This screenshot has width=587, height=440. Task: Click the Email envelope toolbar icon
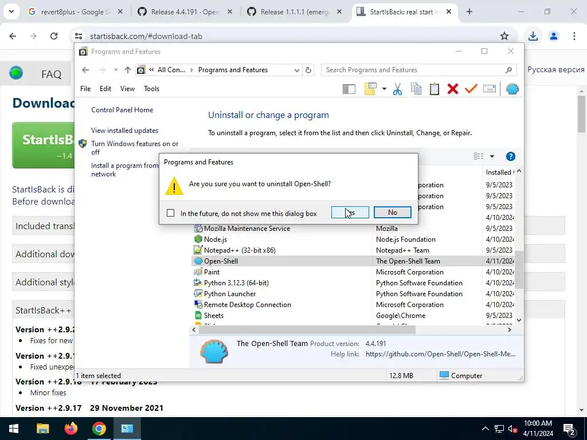point(490,89)
